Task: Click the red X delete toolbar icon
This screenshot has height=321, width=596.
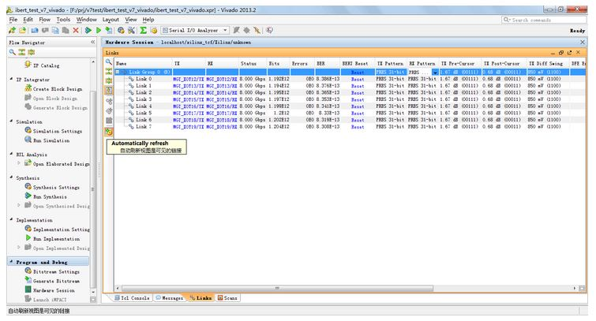Action: [76, 30]
